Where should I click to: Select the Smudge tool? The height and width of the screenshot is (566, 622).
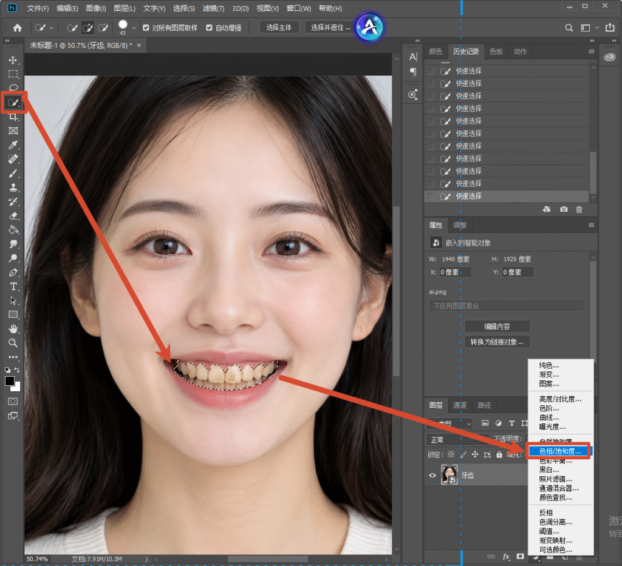coord(13,244)
